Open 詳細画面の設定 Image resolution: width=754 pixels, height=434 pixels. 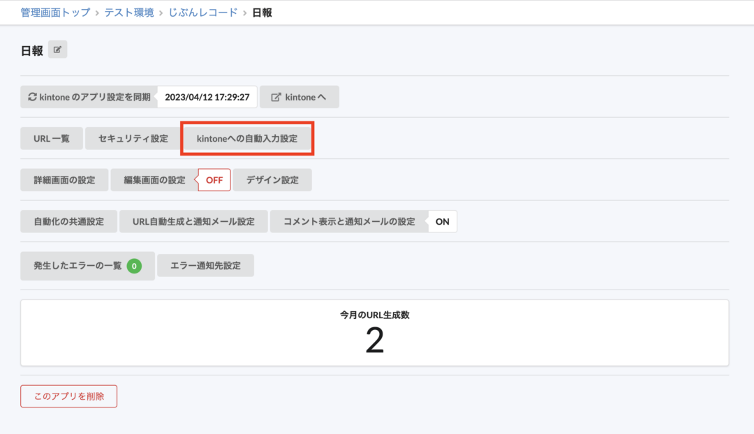pos(64,179)
